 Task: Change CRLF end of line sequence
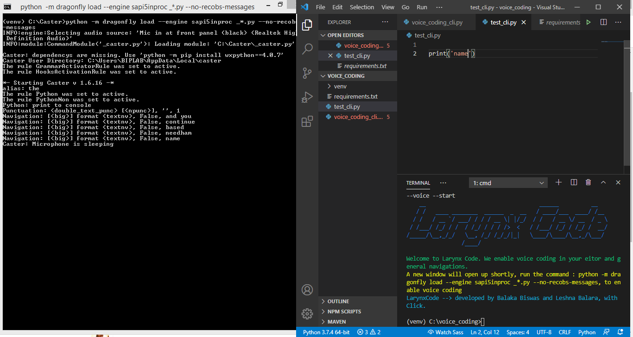pos(564,332)
